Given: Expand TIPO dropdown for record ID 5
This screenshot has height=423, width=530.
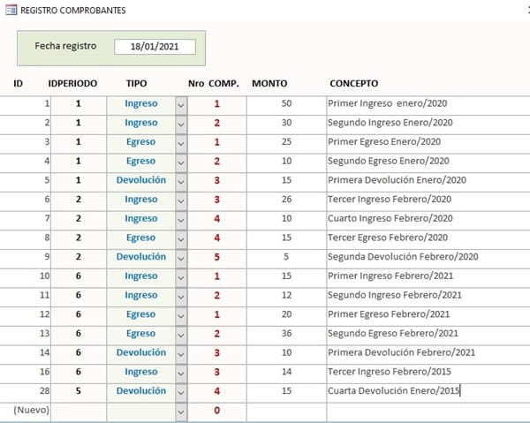Looking at the screenshot, I should click(181, 181).
